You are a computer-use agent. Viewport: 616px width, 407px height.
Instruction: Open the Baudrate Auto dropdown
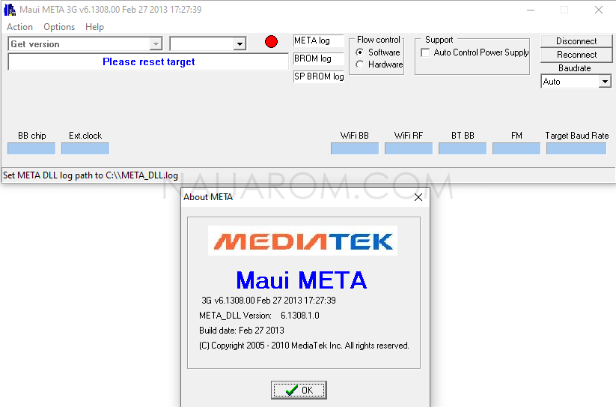(x=605, y=82)
